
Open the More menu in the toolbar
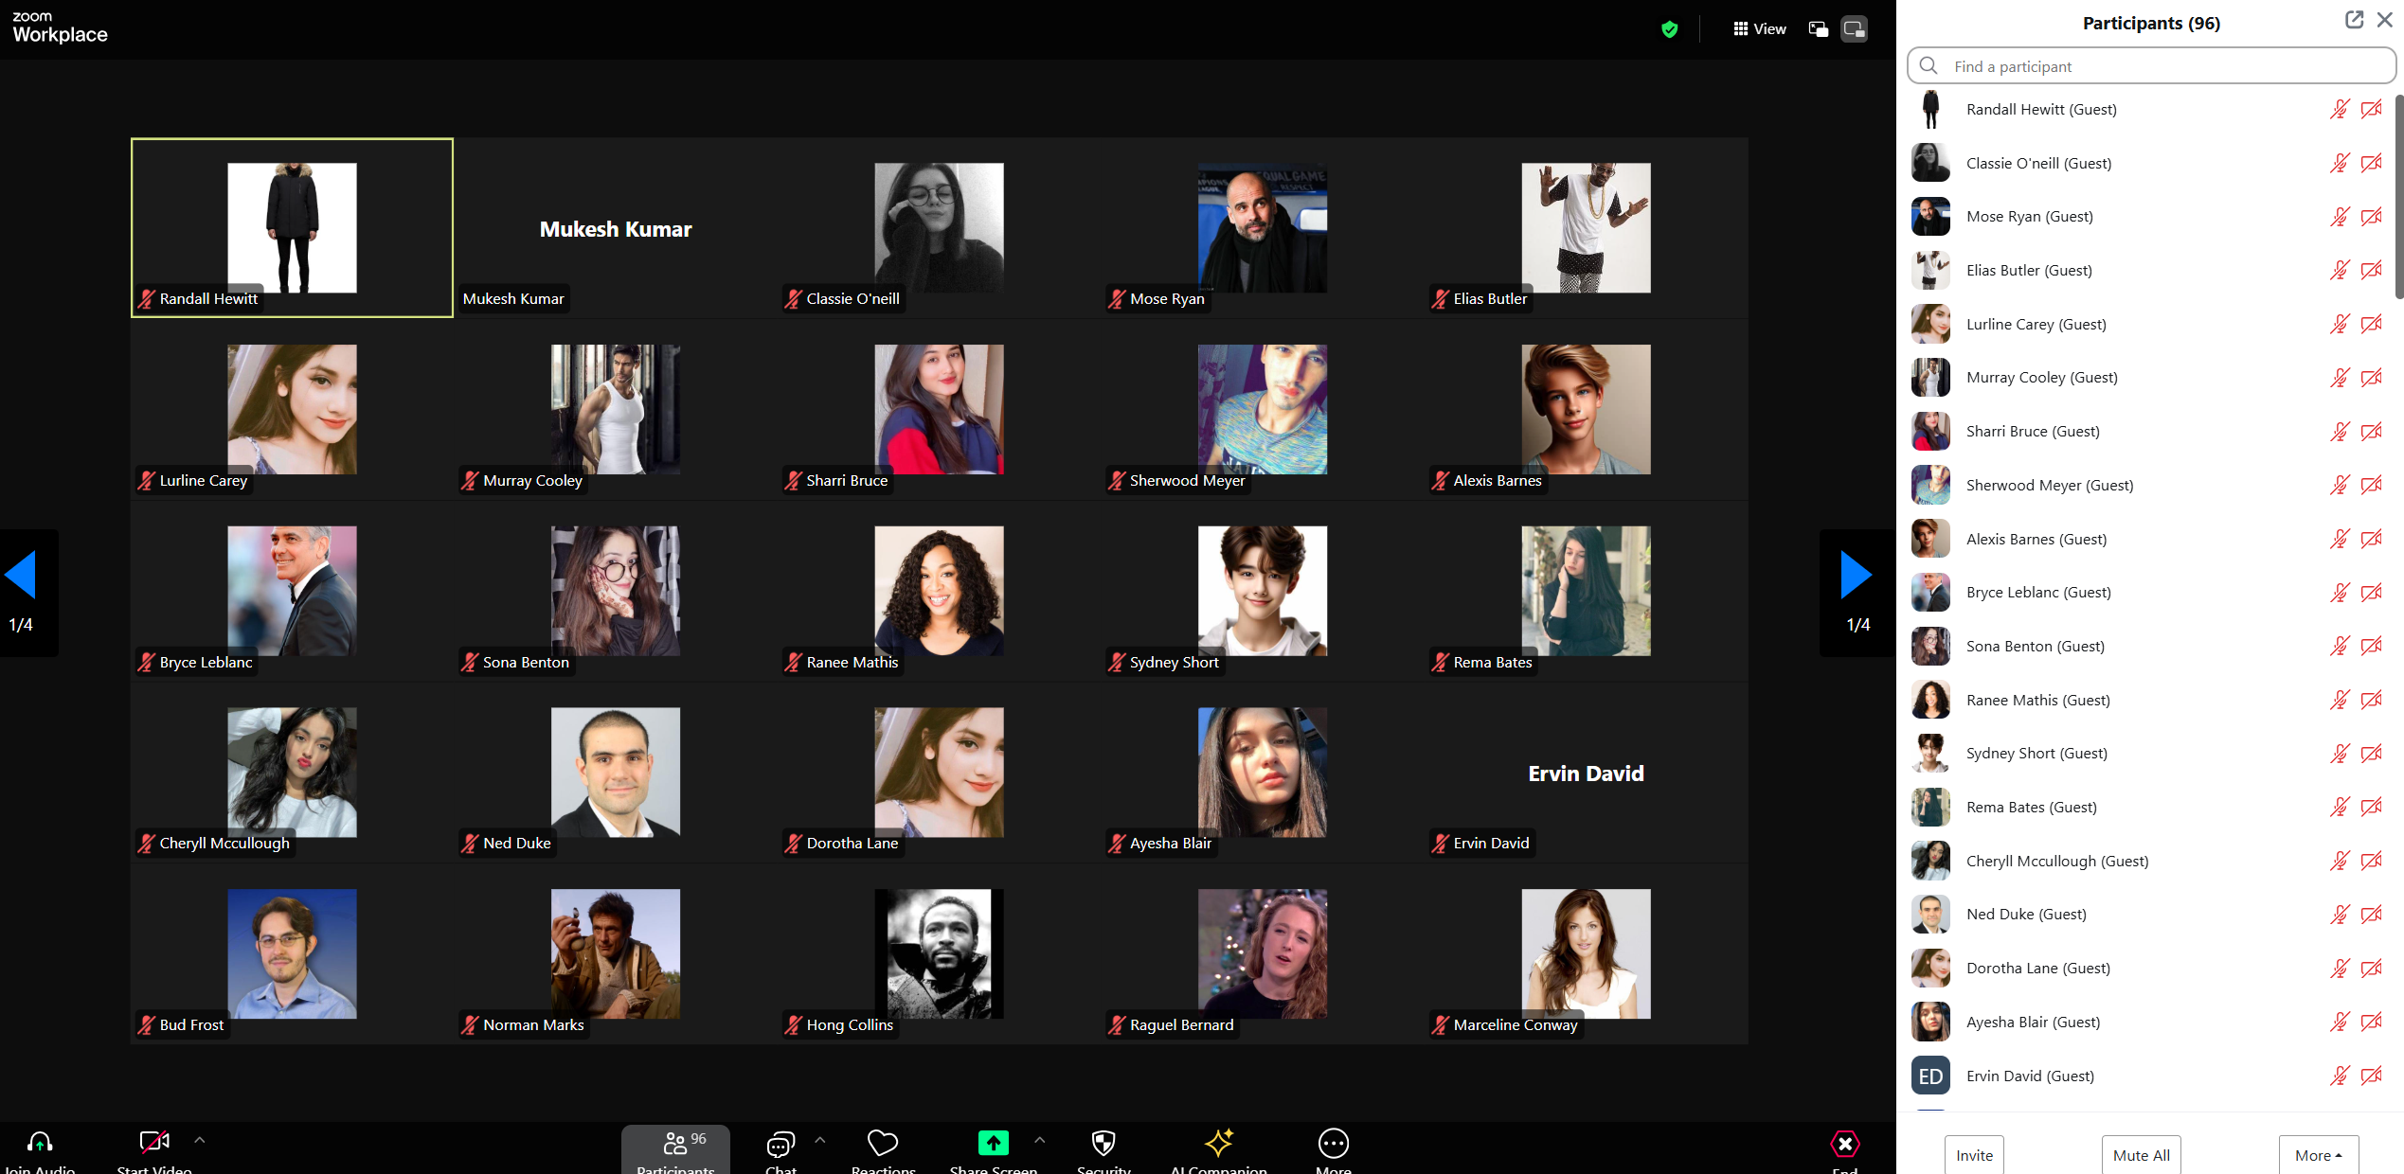pyautogui.click(x=1333, y=1143)
